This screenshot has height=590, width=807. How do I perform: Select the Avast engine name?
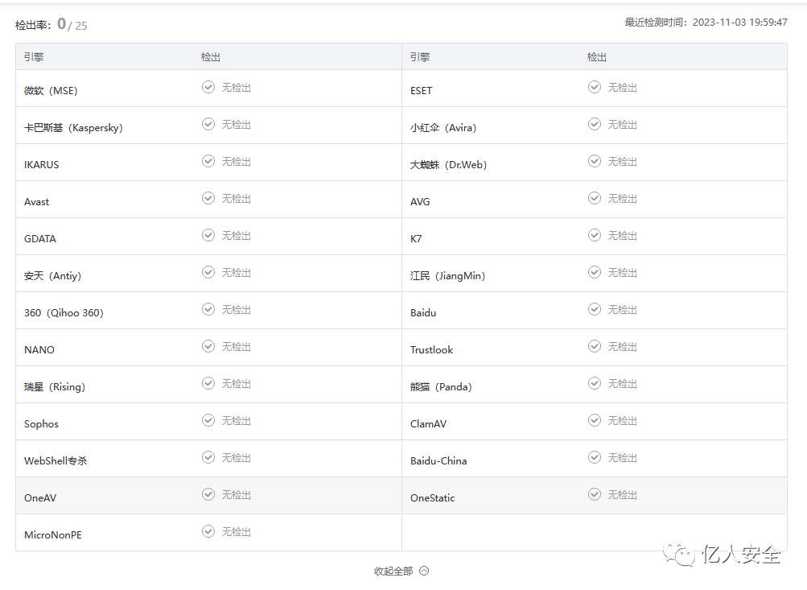pos(36,202)
